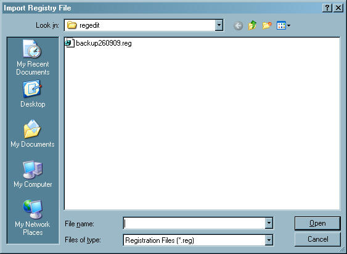
Task: Open the View Menu icon
Action: click(281, 25)
